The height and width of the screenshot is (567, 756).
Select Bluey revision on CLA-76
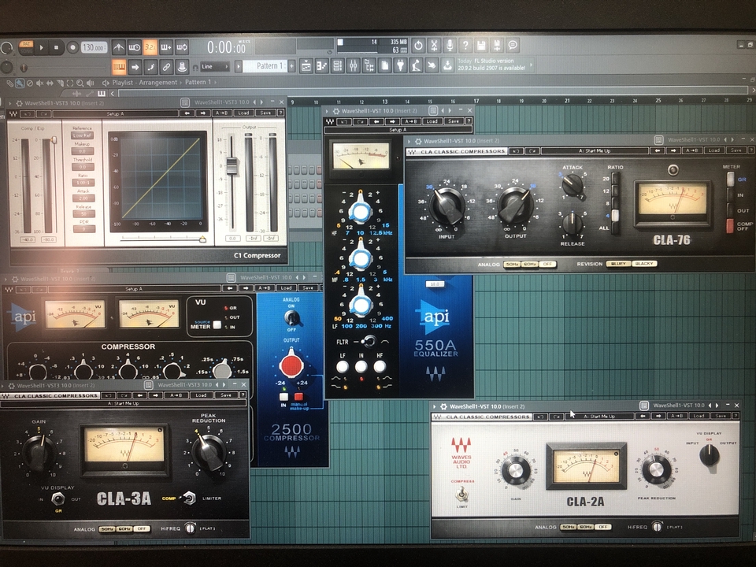pos(618,264)
